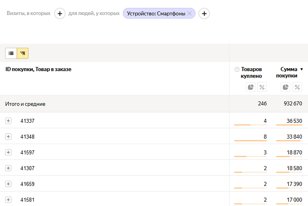Show percentages for Сумма покупки column
The width and height of the screenshot is (308, 206).
[297, 87]
